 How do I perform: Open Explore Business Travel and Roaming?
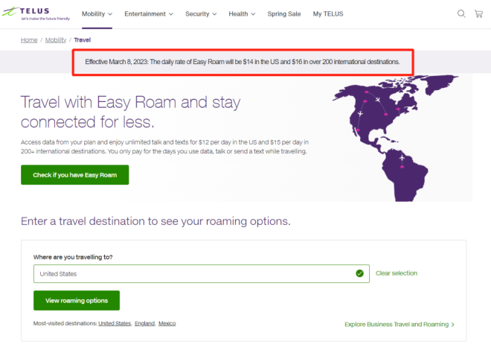[x=399, y=325]
